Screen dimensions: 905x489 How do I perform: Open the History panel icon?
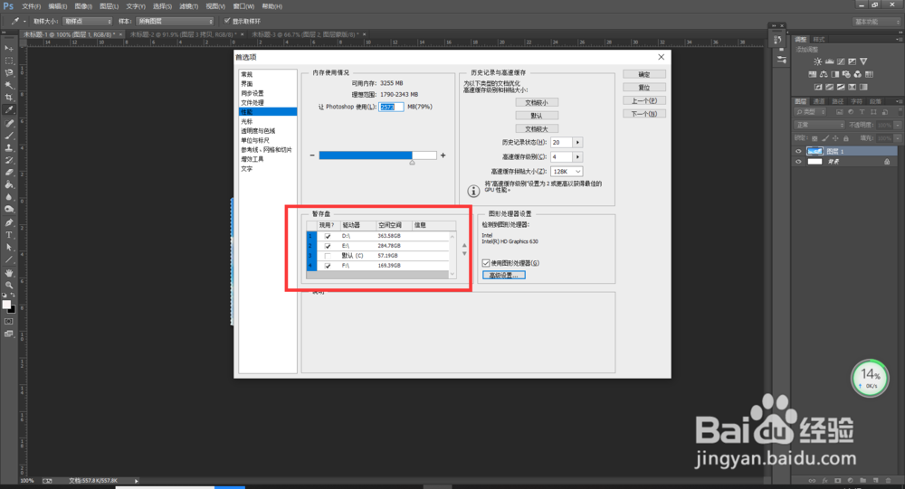(x=777, y=39)
